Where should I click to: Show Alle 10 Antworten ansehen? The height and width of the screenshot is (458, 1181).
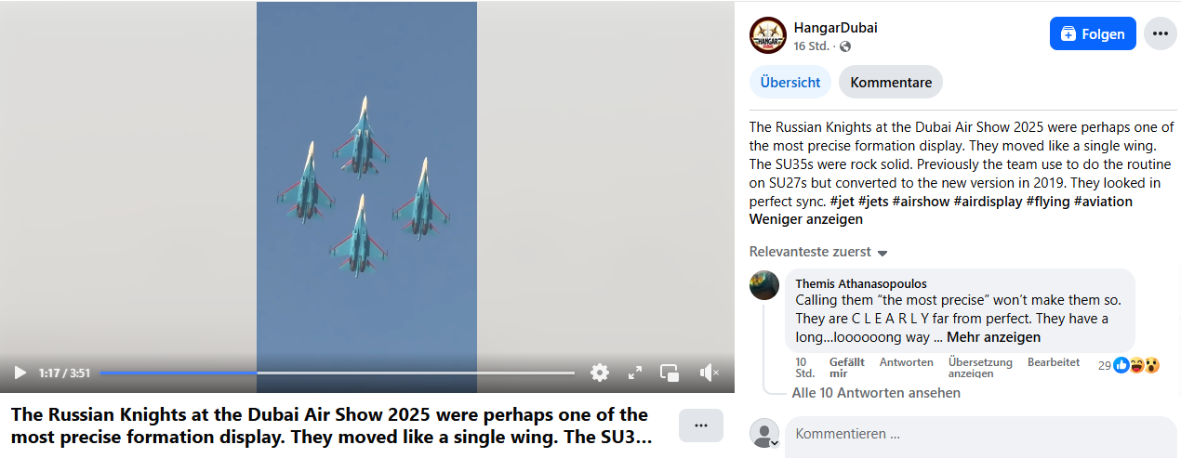876,393
